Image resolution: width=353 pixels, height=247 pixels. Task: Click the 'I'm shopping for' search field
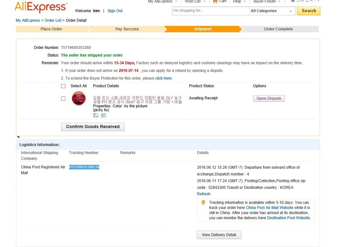210,11
